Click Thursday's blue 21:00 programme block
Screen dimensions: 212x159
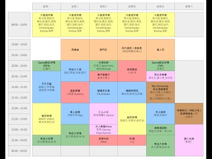pyautogui.click(x=132, y=92)
